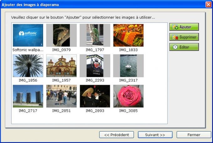Select the mariachi trumpeter IMG_2893 thumbnail
This screenshot has height=143, width=213.
coord(95,96)
